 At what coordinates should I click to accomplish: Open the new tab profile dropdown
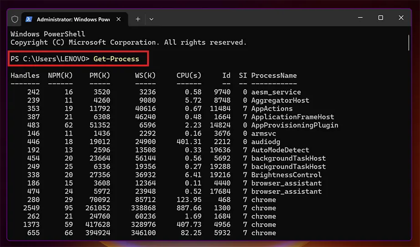(151, 19)
